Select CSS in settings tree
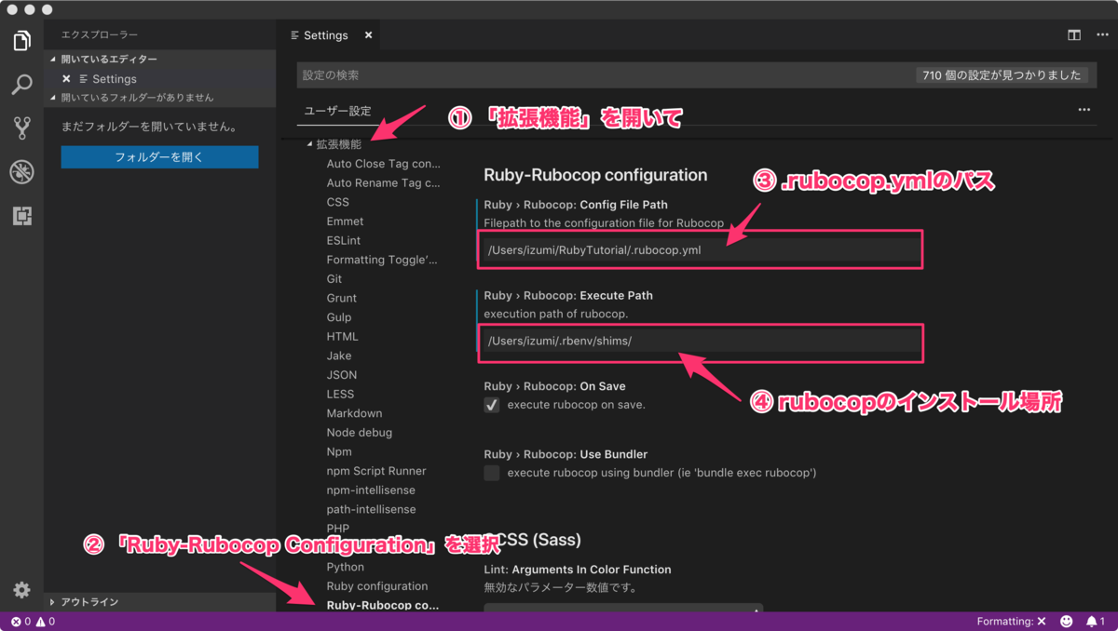Viewport: 1118px width, 631px height. coord(338,202)
